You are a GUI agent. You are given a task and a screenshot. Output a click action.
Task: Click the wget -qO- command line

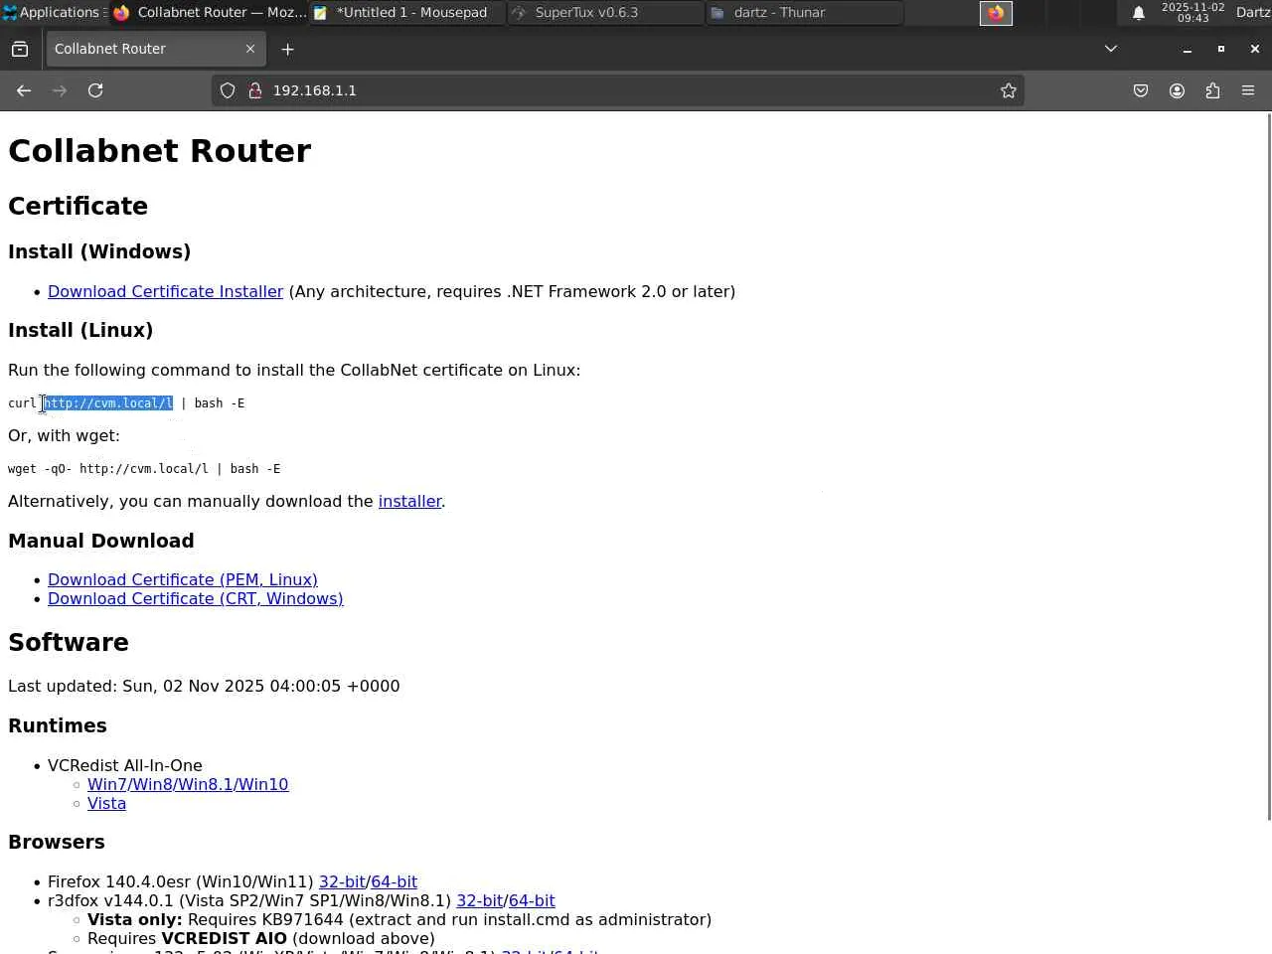[x=144, y=469]
